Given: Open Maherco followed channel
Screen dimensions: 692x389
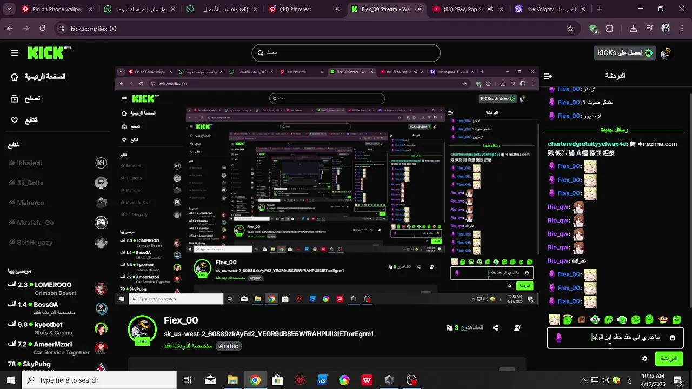Looking at the screenshot, I should coord(58,203).
